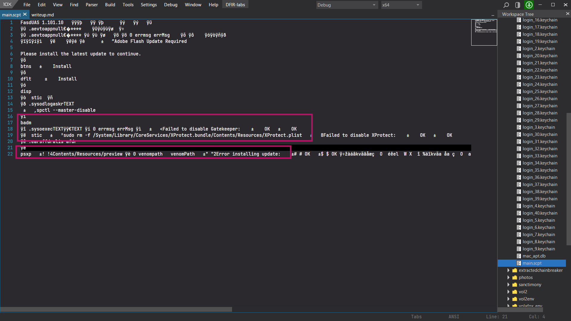Screen dimensions: 571x321
Task: Click the Line: 21 status entry
Action: click(x=497, y=317)
